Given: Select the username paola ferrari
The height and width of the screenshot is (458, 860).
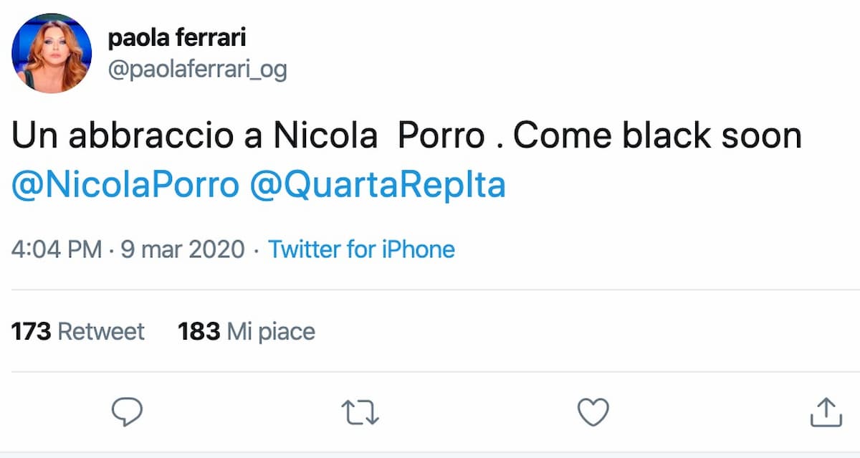Looking at the screenshot, I should tap(176, 37).
